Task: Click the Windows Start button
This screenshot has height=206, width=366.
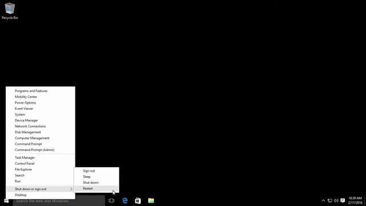Action: click(x=6, y=201)
